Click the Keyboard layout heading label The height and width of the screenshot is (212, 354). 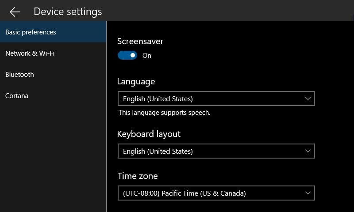pos(149,134)
